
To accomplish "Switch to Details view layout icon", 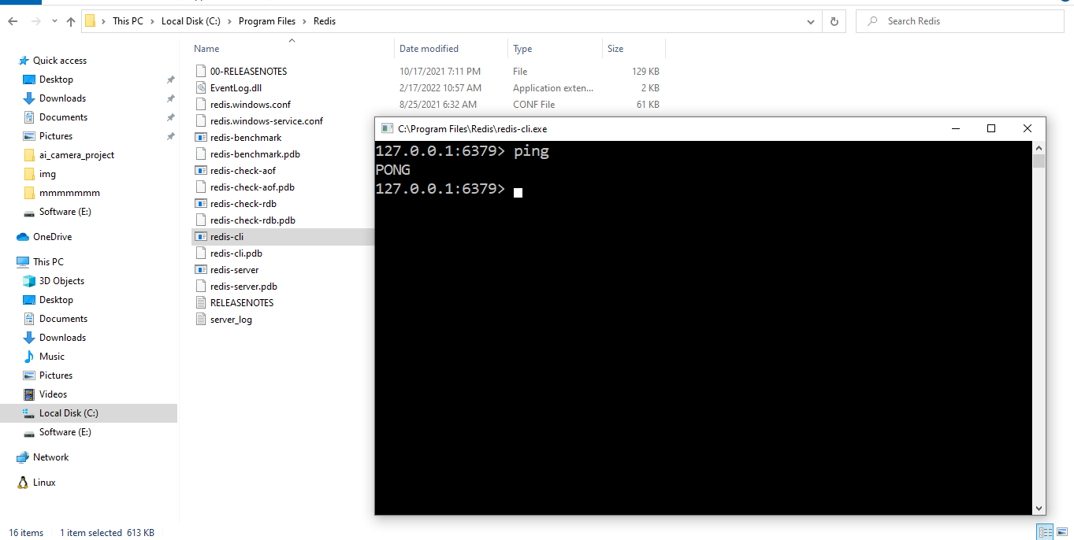I will point(1044,533).
